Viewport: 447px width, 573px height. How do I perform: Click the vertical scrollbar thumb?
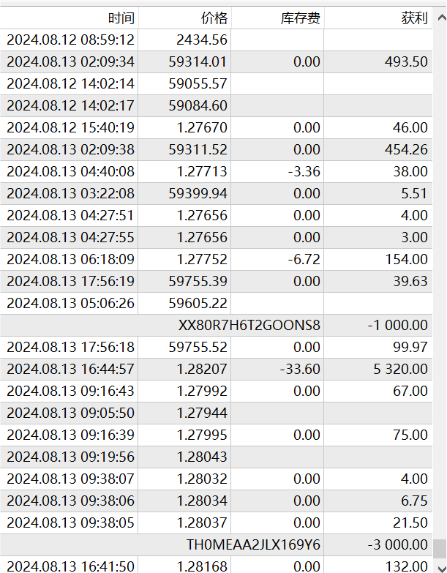[x=439, y=549]
